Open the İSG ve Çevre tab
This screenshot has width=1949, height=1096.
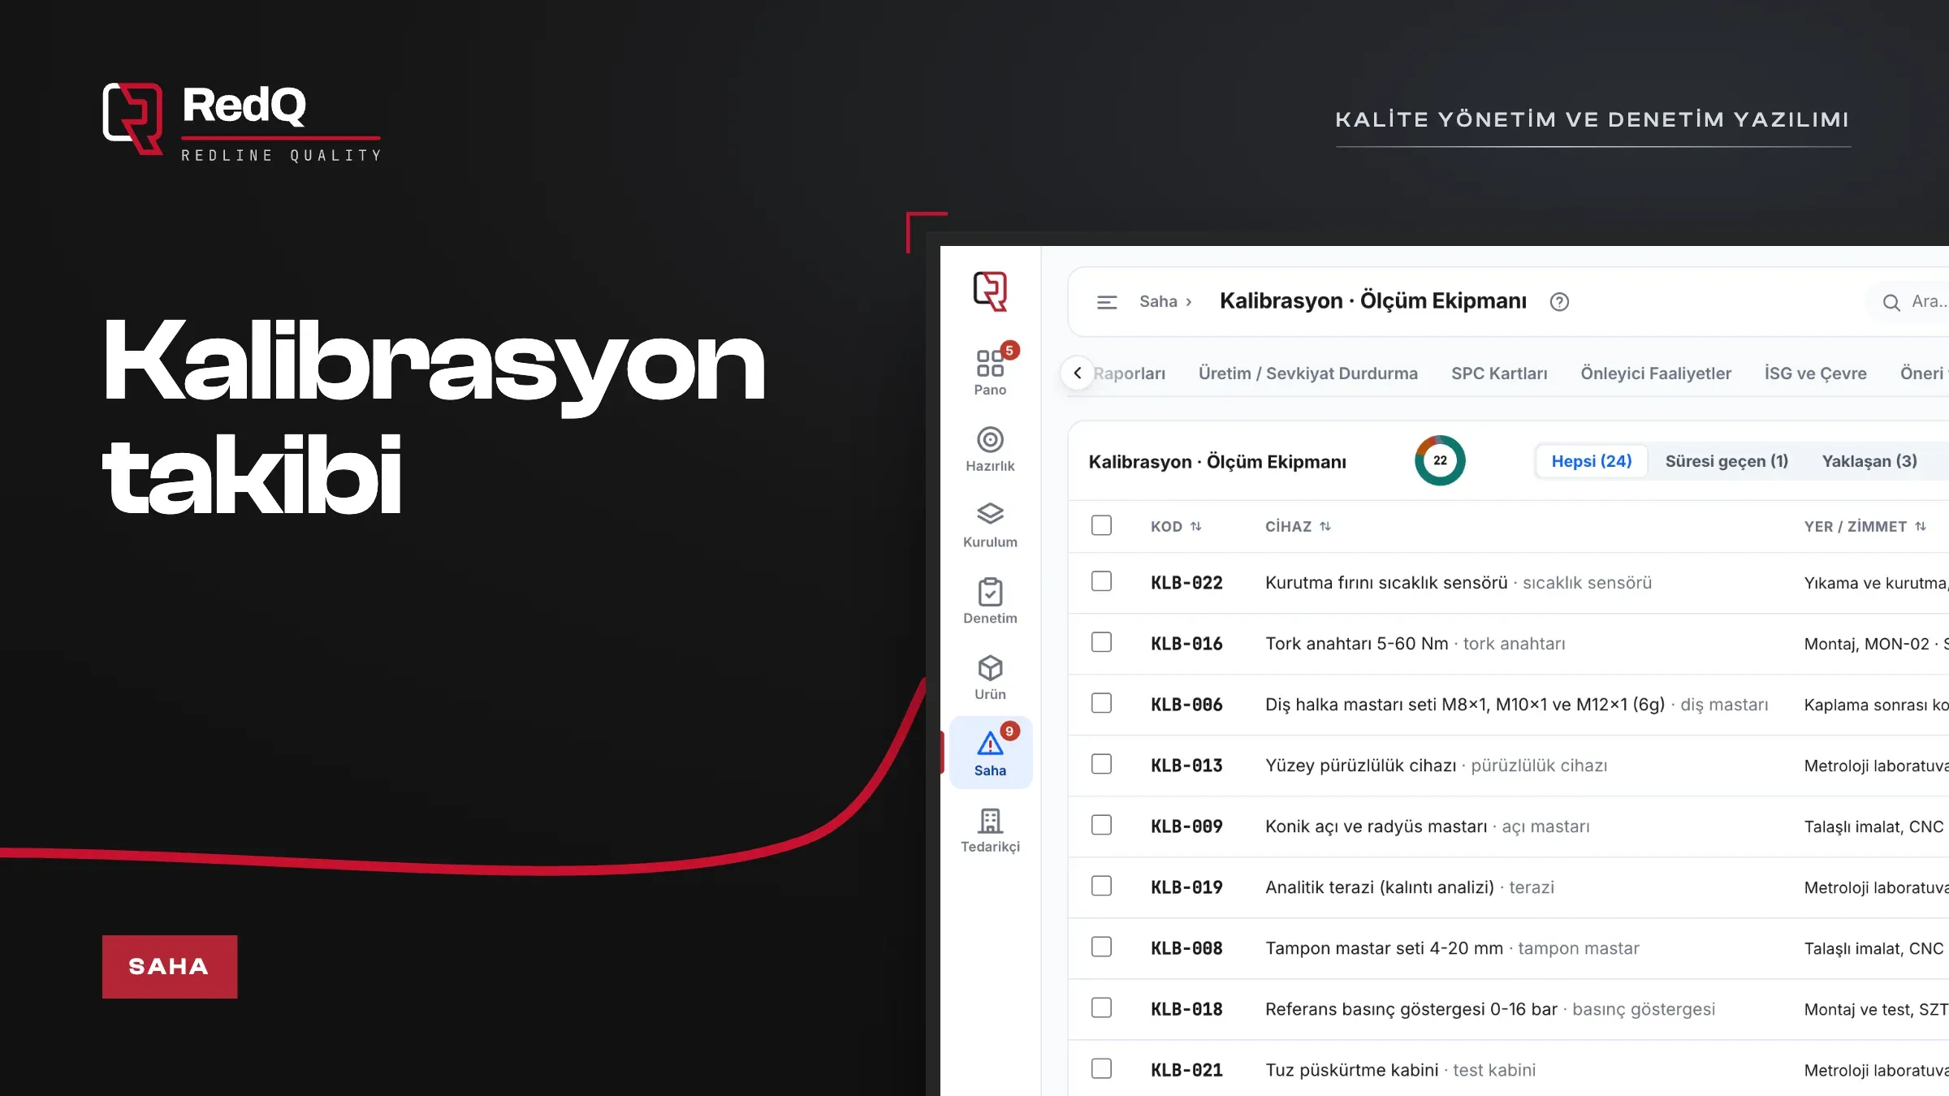point(1815,373)
